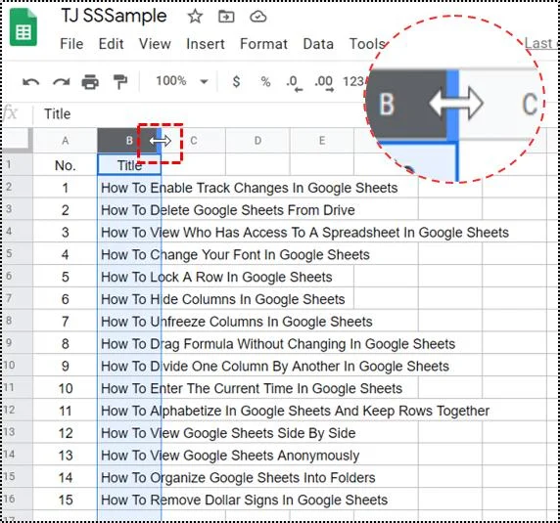Open the View menu
Viewport: 560px width, 523px height.
click(155, 44)
